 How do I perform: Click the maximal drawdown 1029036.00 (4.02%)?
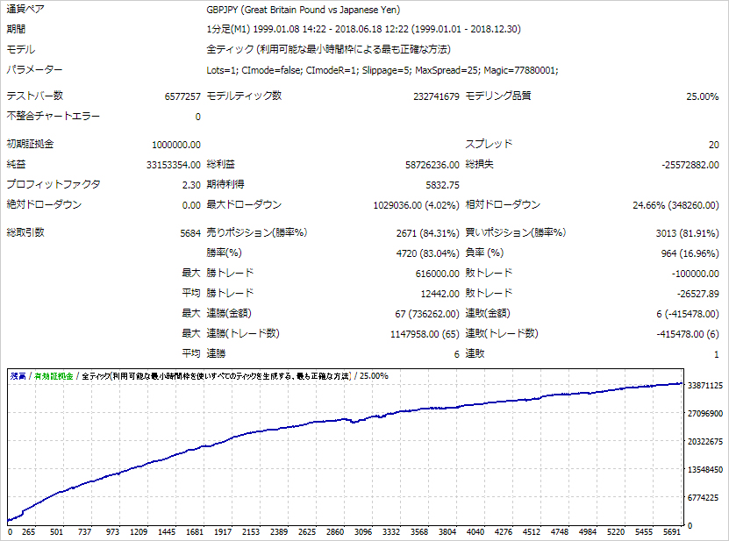416,205
